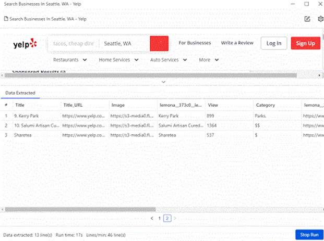Screen dimensions: 324x241
Task: Select page 1 of extracted data
Action: coord(160,218)
